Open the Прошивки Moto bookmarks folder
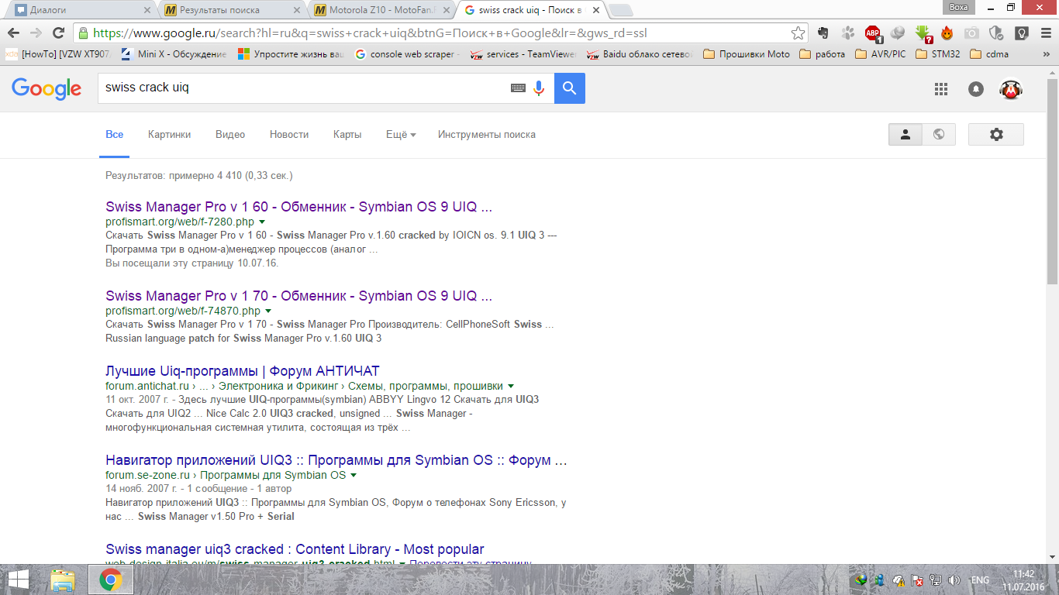1059x595 pixels. tap(747, 54)
